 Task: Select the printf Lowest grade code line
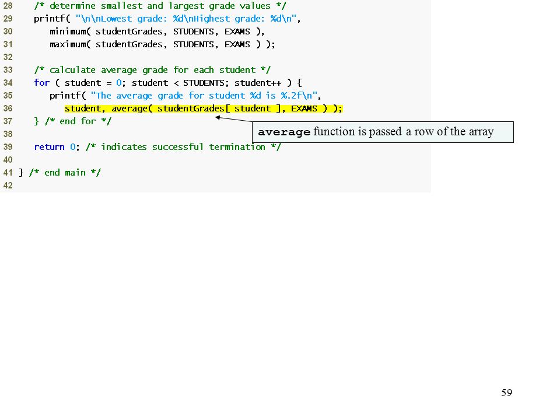click(167, 19)
